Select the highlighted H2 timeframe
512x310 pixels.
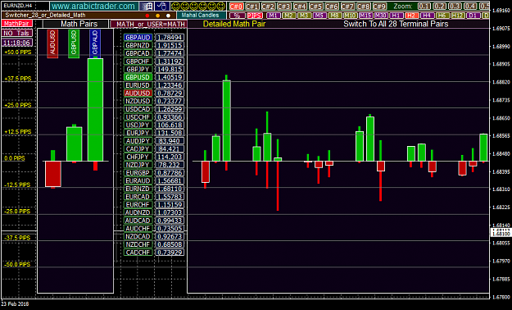point(411,16)
